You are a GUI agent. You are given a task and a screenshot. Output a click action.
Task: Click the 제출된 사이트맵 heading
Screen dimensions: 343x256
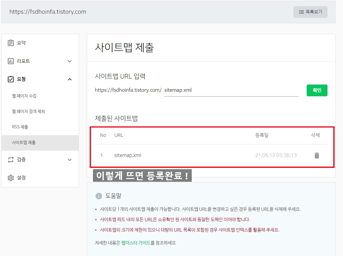click(x=116, y=118)
